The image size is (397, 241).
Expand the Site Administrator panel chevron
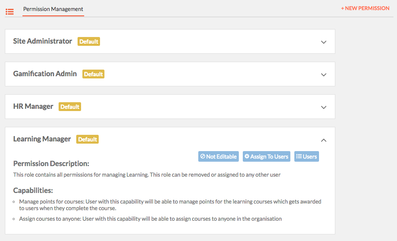[x=323, y=42]
